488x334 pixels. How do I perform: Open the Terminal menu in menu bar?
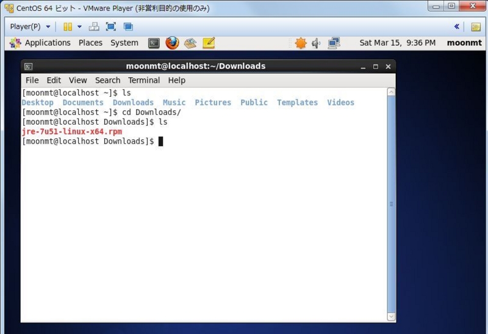tap(144, 80)
